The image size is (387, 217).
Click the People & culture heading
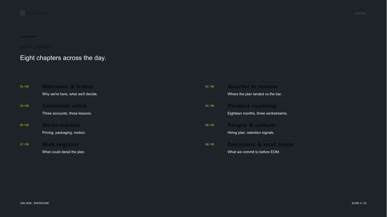(251, 125)
